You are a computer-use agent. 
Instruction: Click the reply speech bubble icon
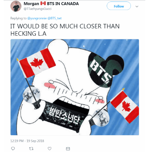pyautogui.click(x=13, y=148)
